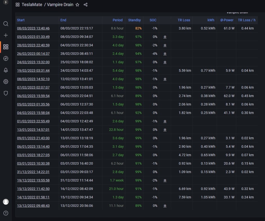
Task: Open the 06/02/2023 15:59:54 start link
Action: coord(33,96)
